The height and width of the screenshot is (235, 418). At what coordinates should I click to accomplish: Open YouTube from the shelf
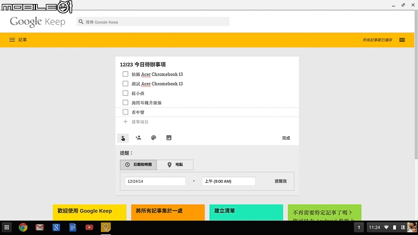coord(89,227)
